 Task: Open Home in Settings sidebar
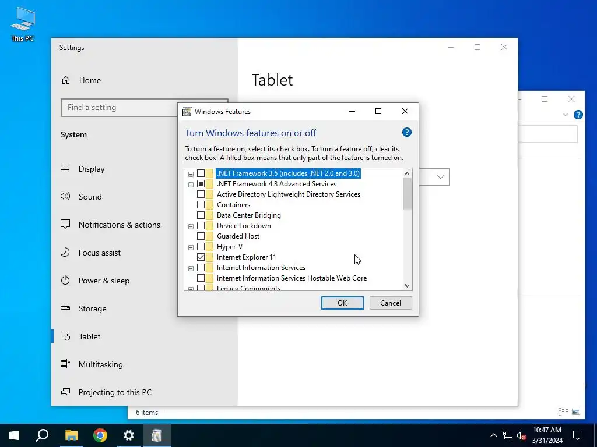tap(90, 80)
